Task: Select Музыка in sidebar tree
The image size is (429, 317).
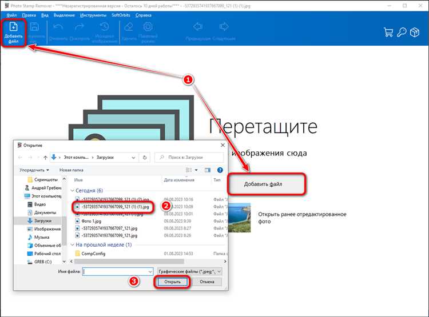Action: coord(38,237)
